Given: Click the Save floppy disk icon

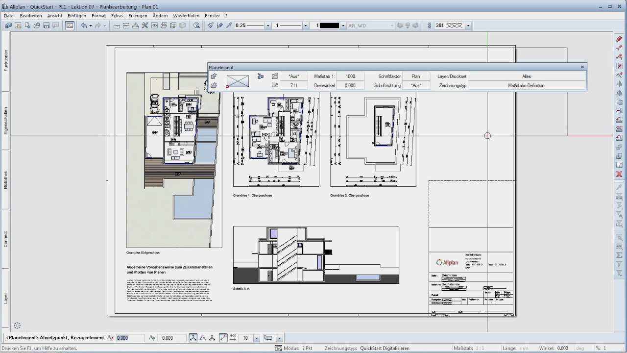Looking at the screenshot, I should (x=46, y=25).
